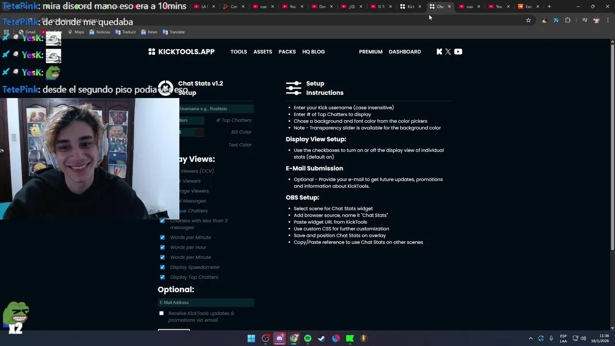615x346 pixels.
Task: Open Spotify from the taskbar
Action: [x=307, y=338]
